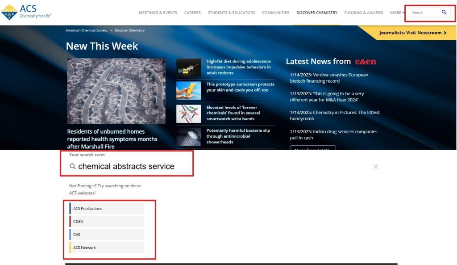This screenshot has height=265, width=457.
Task: Open High-fat diet during adolescence article
Action: [x=239, y=67]
